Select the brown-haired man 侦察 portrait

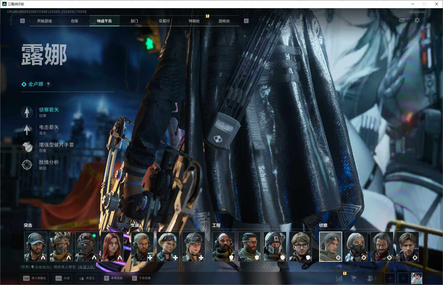click(x=407, y=247)
